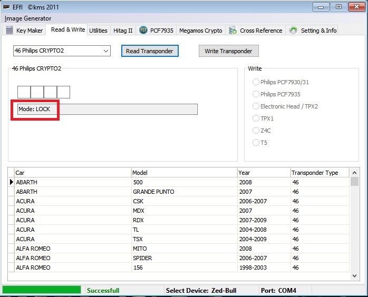Click the green progress bar in status bar
Screen dimensions: 368x297
[42, 290]
